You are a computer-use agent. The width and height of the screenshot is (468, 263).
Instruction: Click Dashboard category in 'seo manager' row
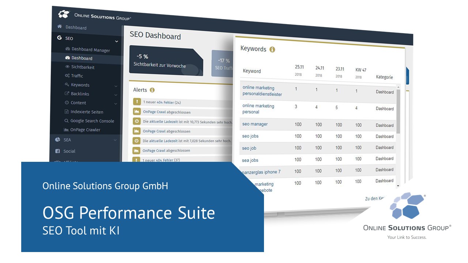[x=385, y=125]
